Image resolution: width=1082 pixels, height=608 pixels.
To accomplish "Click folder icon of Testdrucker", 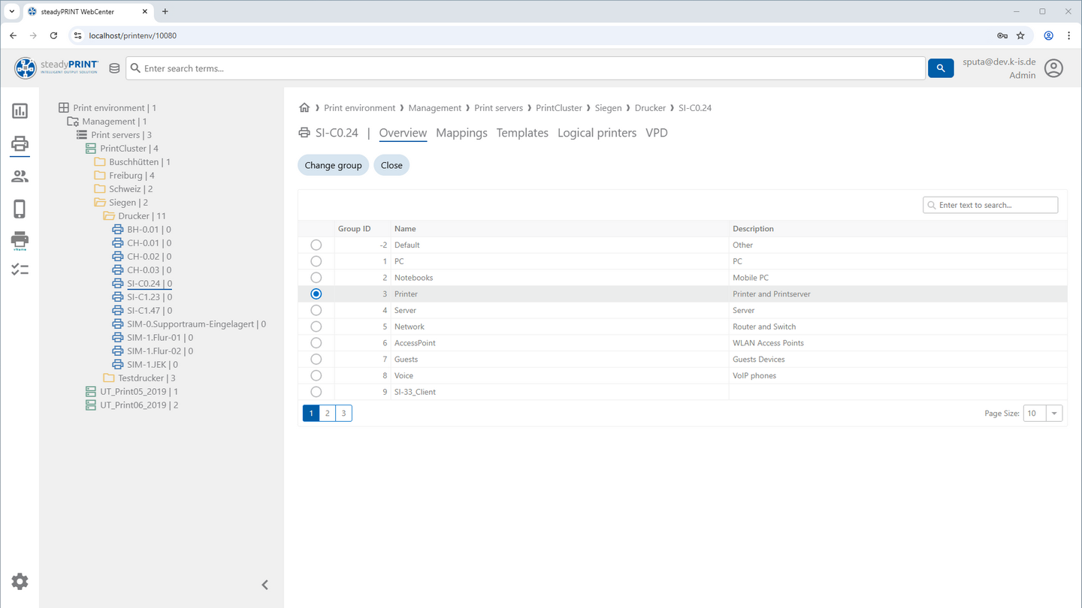I will tap(109, 378).
